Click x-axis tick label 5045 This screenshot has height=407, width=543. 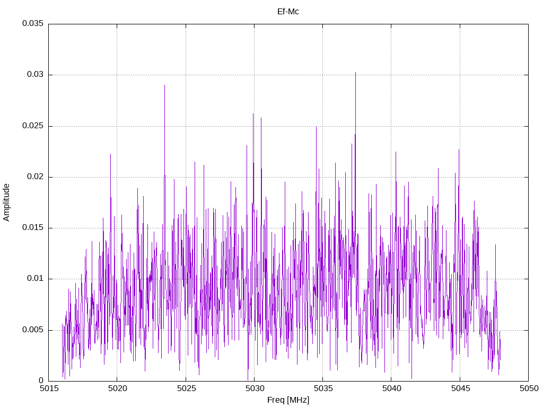pyautogui.click(x=460, y=388)
